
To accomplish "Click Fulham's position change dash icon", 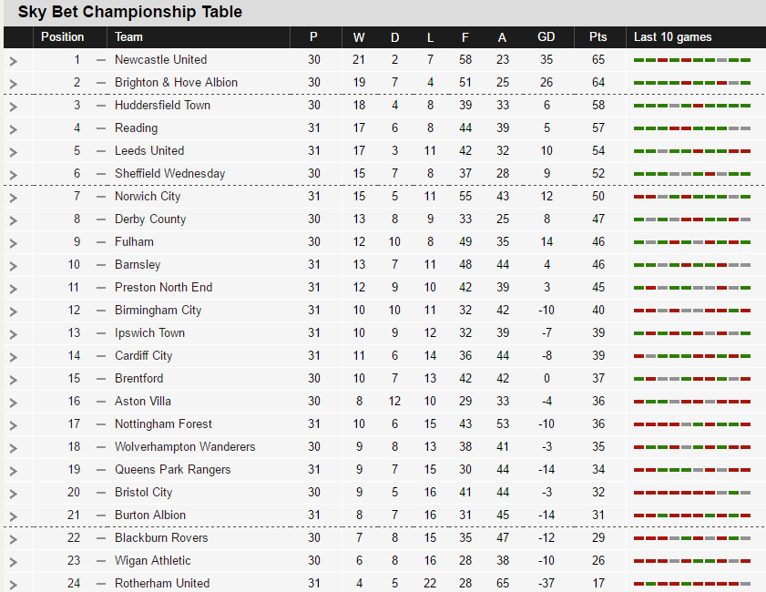I will [x=100, y=242].
